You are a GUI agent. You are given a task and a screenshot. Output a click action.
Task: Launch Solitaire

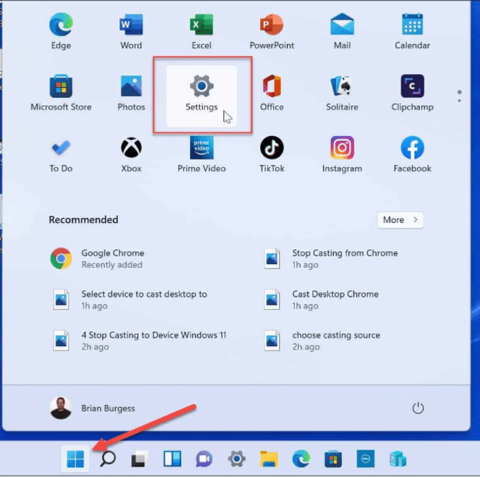tap(342, 93)
